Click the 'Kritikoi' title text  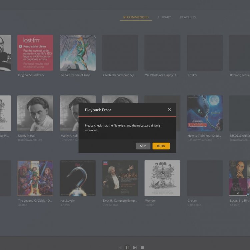click(192, 75)
